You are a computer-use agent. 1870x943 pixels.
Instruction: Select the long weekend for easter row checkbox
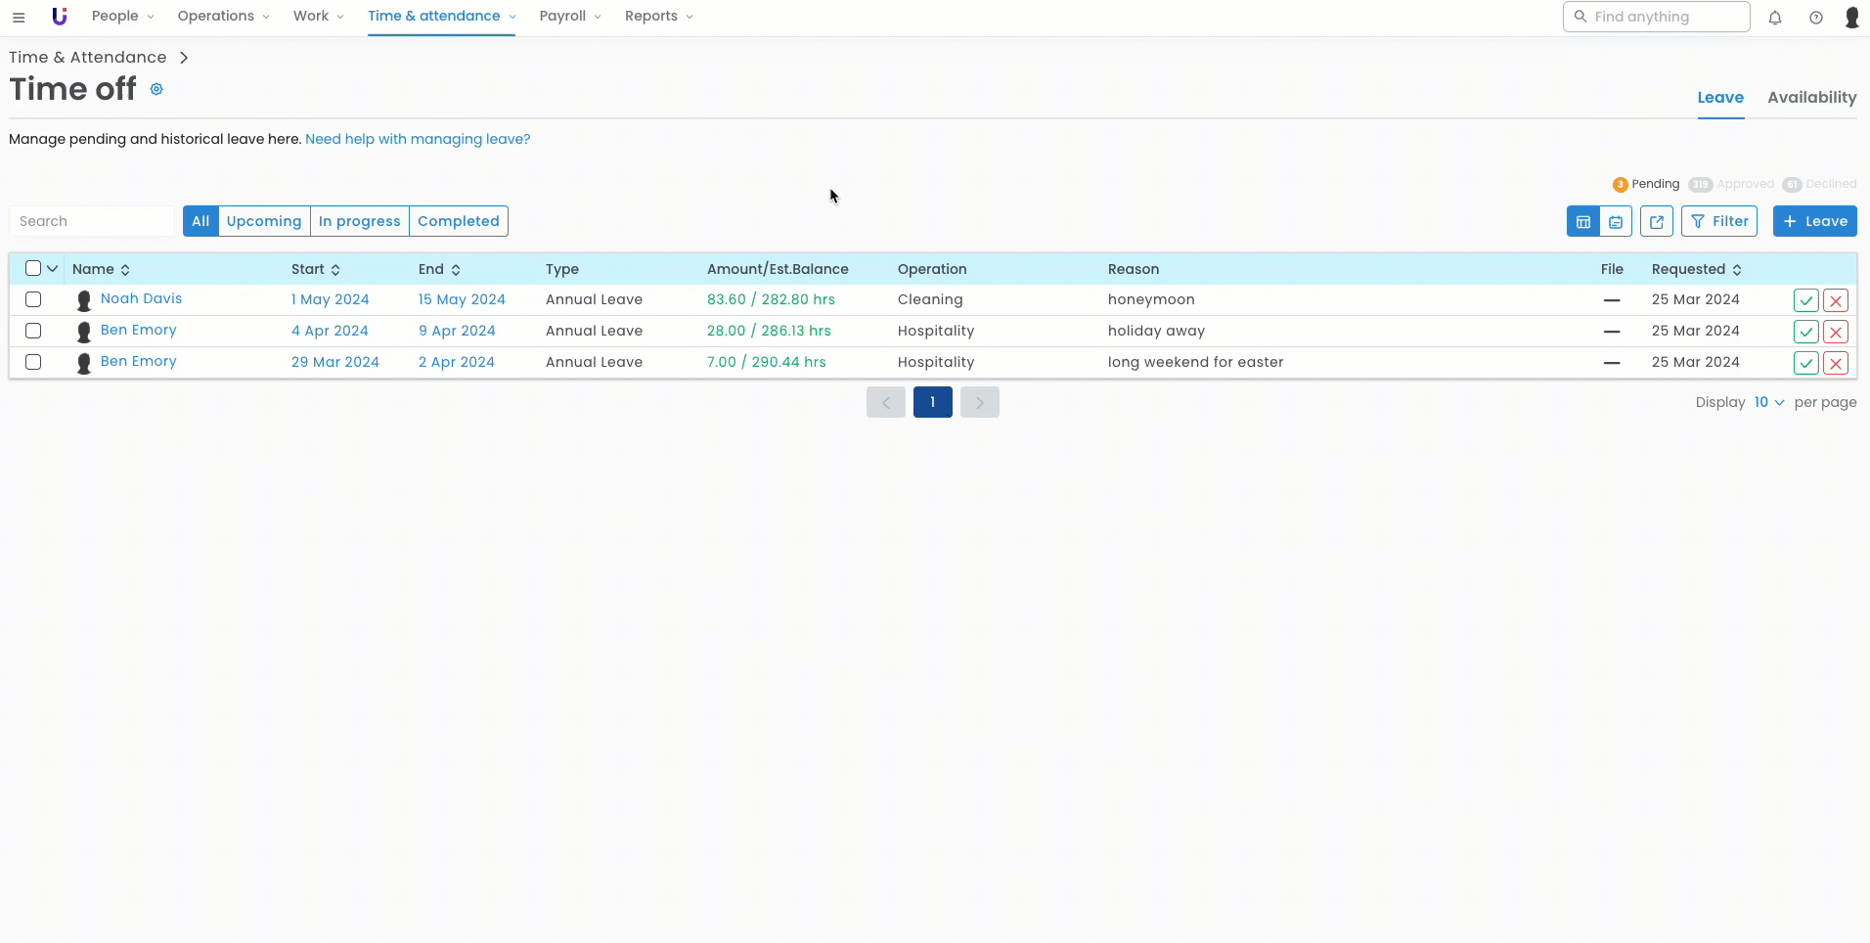[x=33, y=362]
